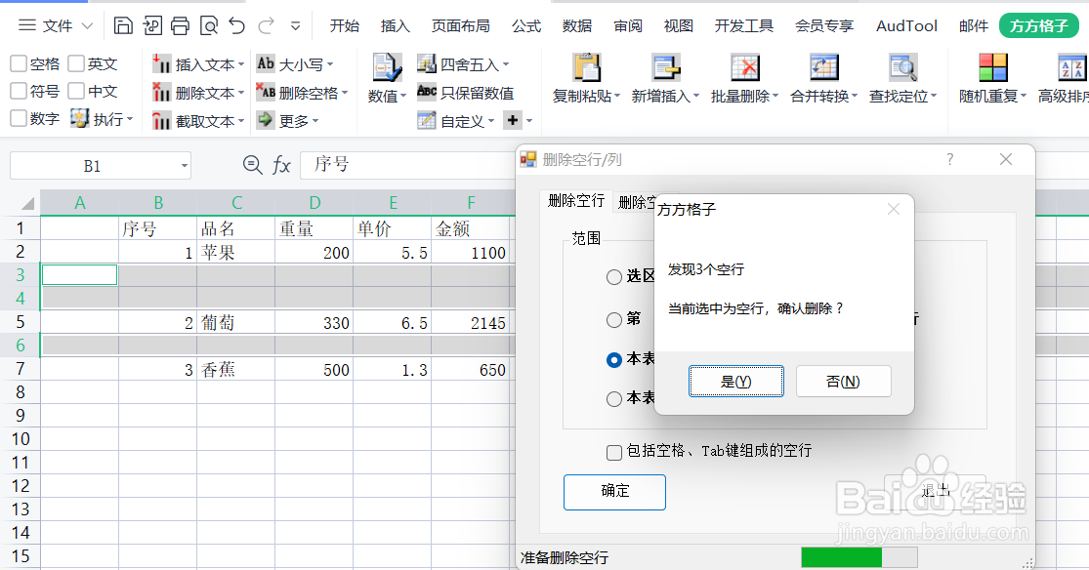Switch to the 删除空行 dialog tab
1089x570 pixels.
(x=575, y=201)
